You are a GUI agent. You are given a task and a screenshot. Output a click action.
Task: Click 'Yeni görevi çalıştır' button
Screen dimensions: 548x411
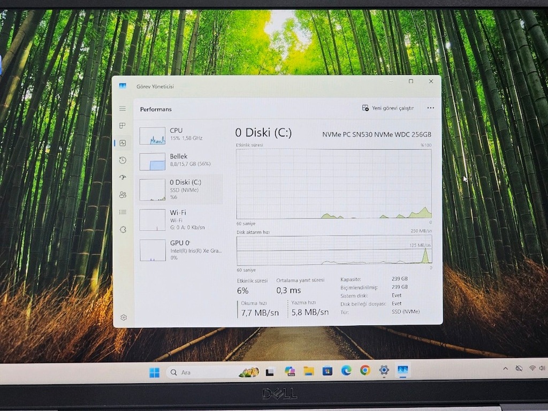click(x=388, y=108)
